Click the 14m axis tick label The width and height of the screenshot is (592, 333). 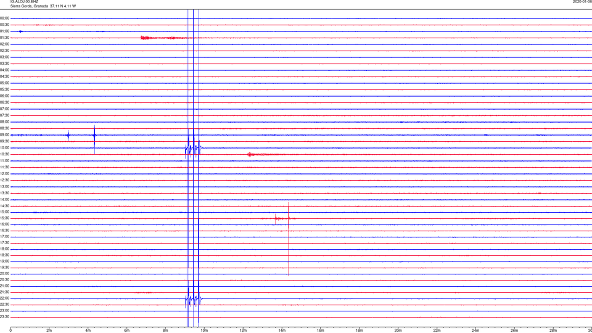(x=282, y=331)
